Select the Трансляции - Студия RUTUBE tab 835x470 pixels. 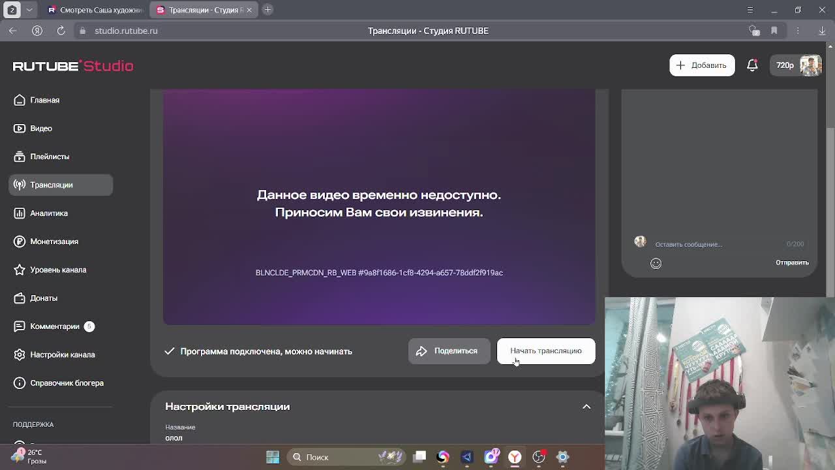point(200,10)
